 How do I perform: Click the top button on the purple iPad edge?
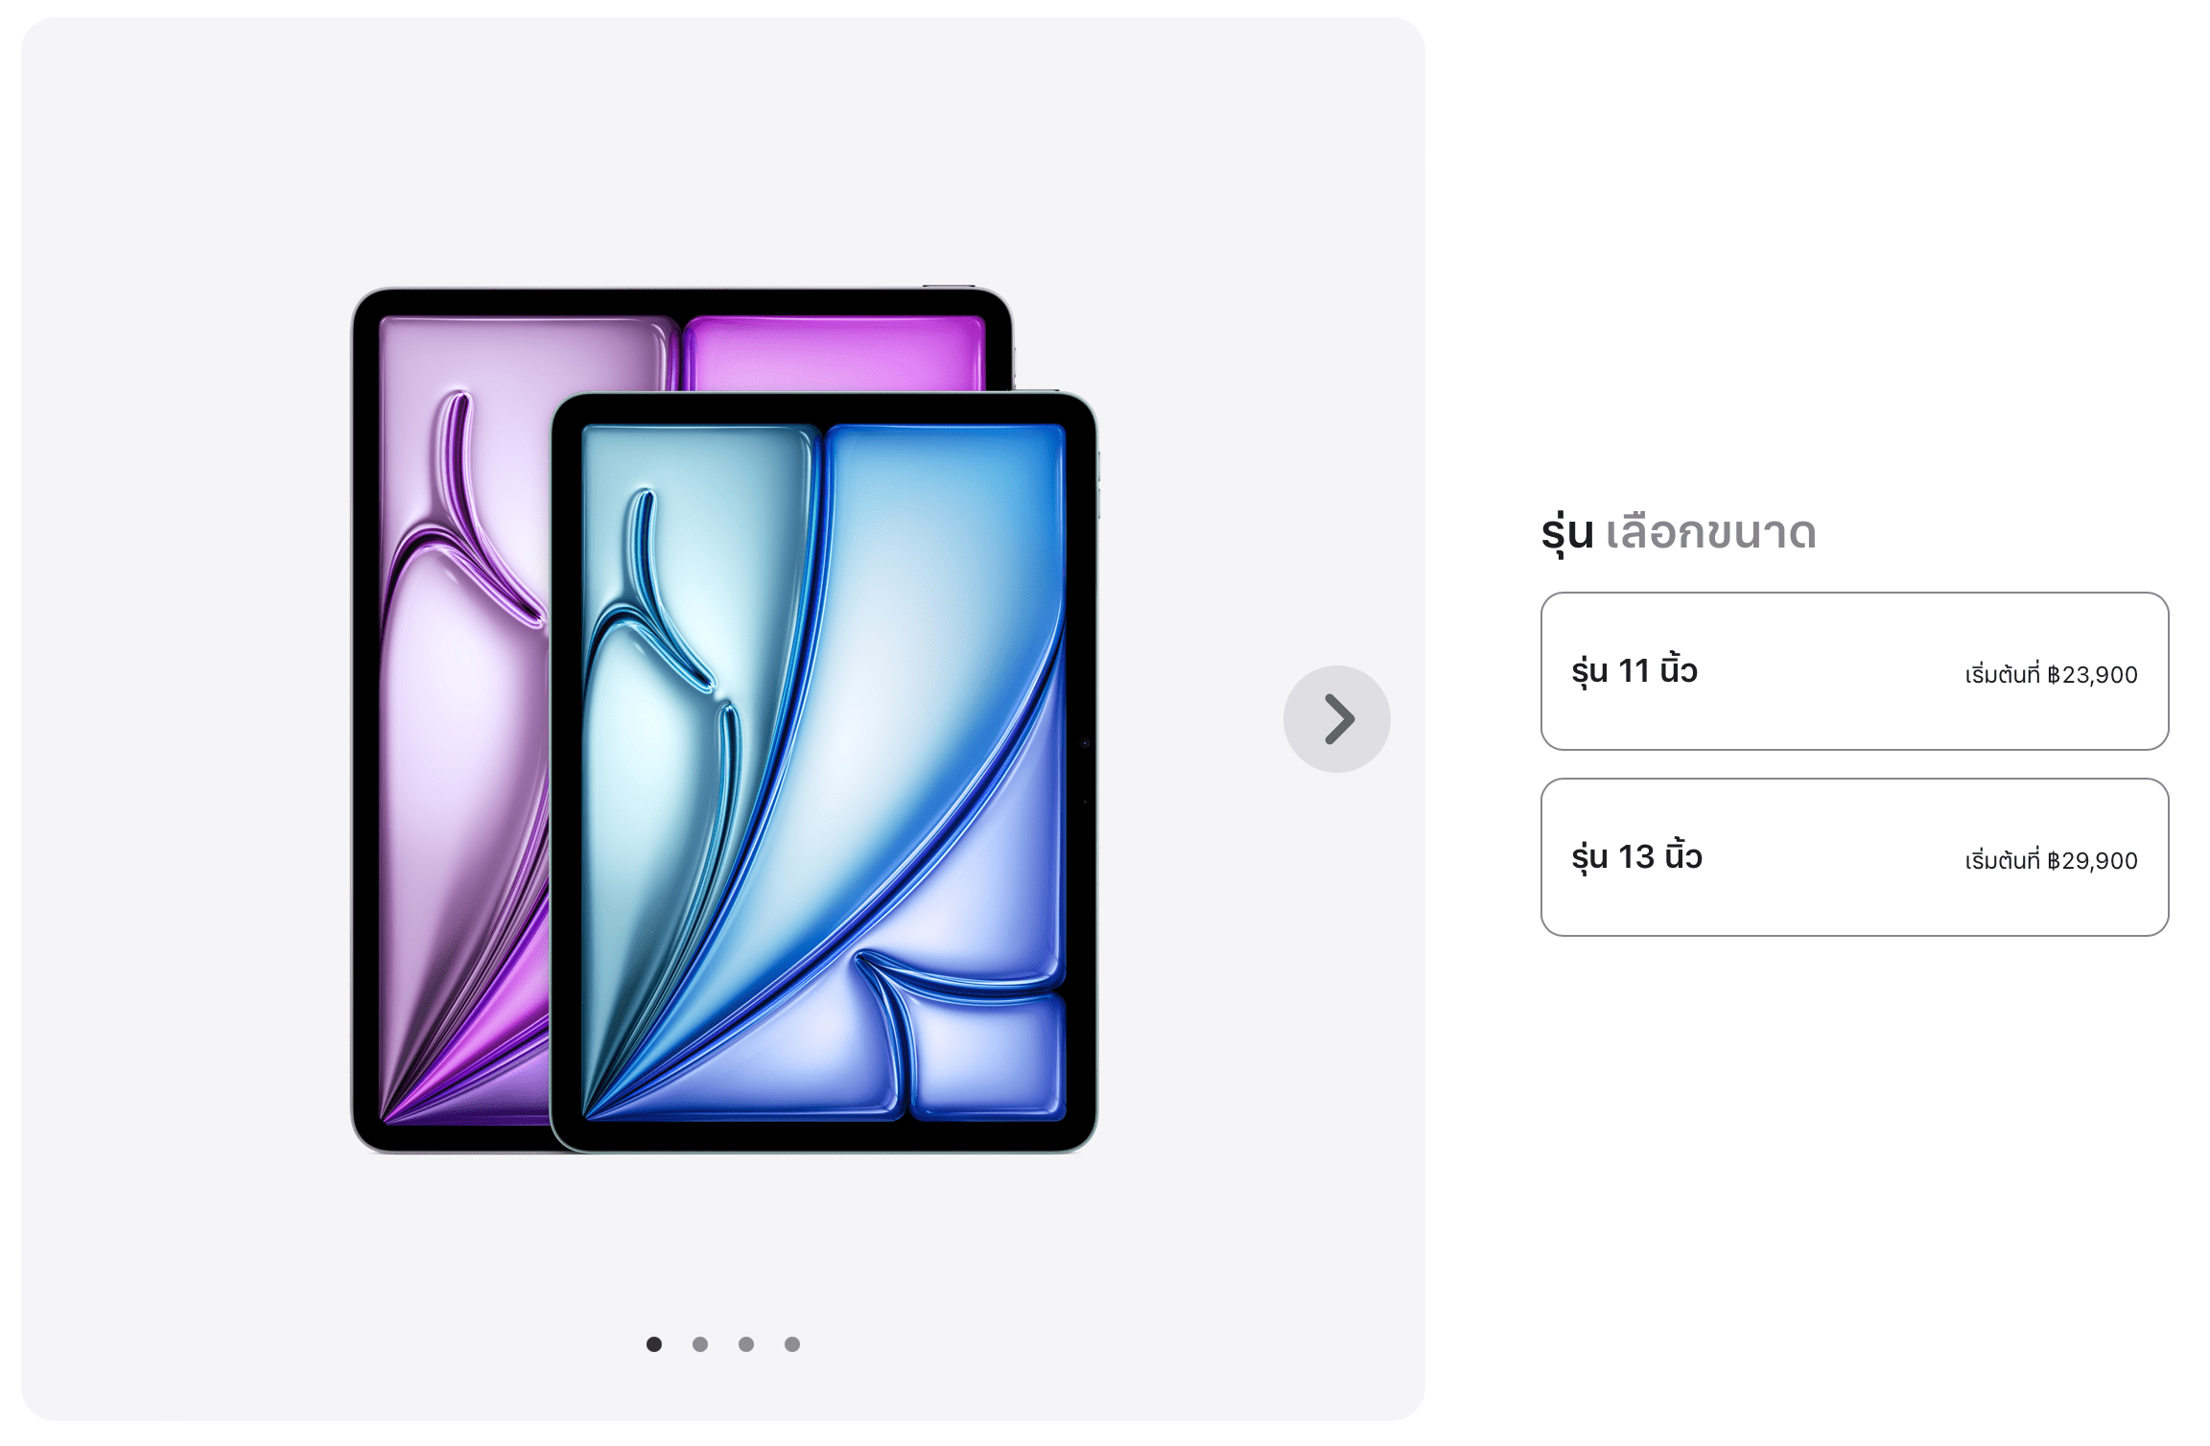pos(949,286)
